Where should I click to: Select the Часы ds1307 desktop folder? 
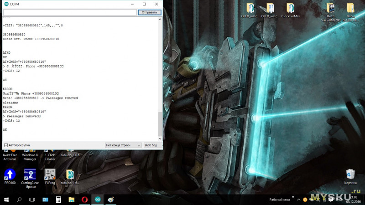350,12
